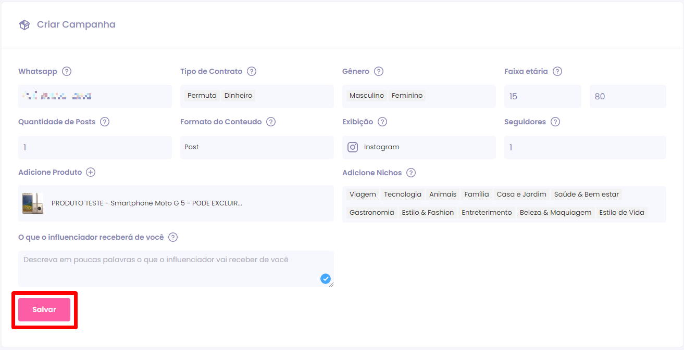The height and width of the screenshot is (350, 684).
Task: Click the Casa e Jardim niche tag
Action: pos(521,195)
